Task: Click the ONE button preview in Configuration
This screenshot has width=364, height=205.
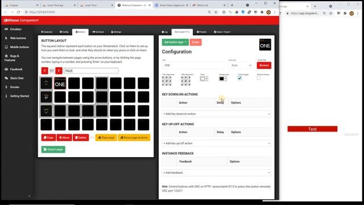Action: 265,44
